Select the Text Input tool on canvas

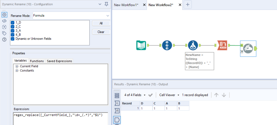point(141,45)
